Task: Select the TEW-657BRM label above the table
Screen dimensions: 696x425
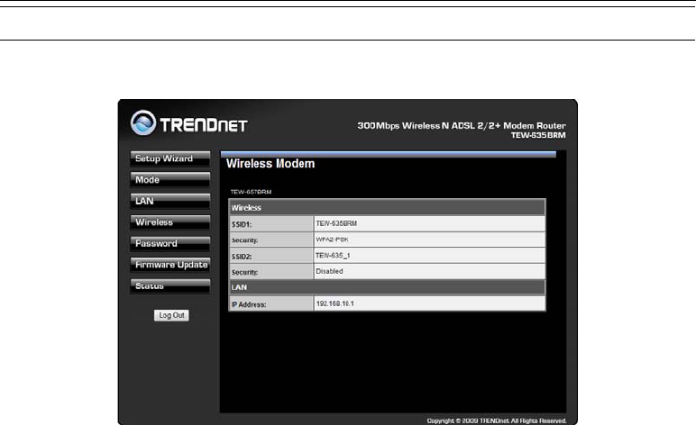Action: (x=251, y=192)
